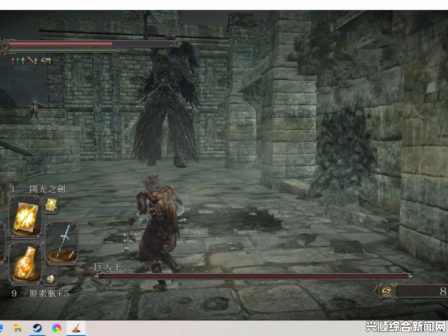Click the flask quantity number 9
Image resolution: width=448 pixels, height=336 pixels.
[x=14, y=293]
